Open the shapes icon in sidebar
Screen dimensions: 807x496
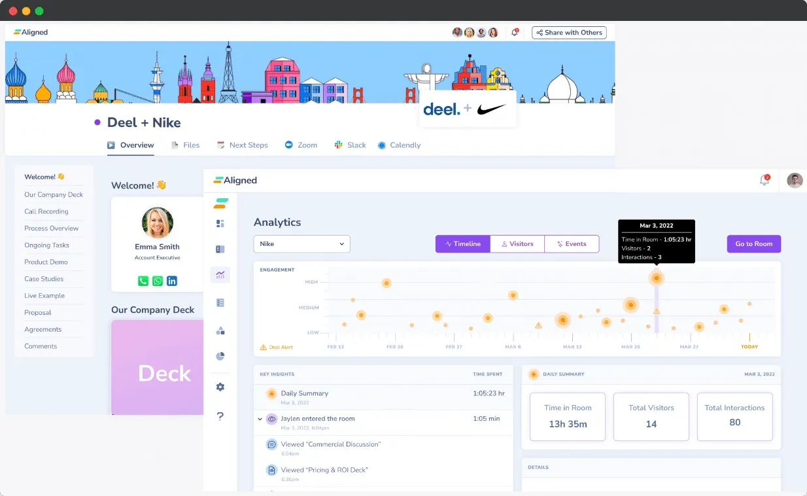(x=220, y=330)
